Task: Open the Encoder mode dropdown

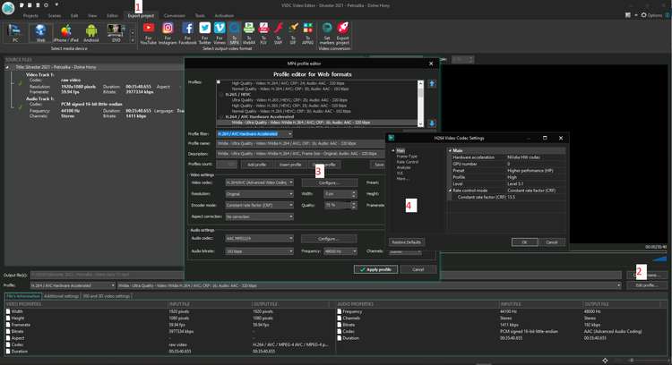Action: 259,205
